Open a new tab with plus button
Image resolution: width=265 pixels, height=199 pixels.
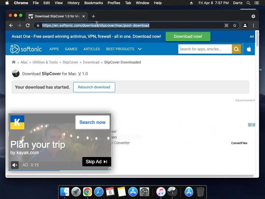coord(93,16)
